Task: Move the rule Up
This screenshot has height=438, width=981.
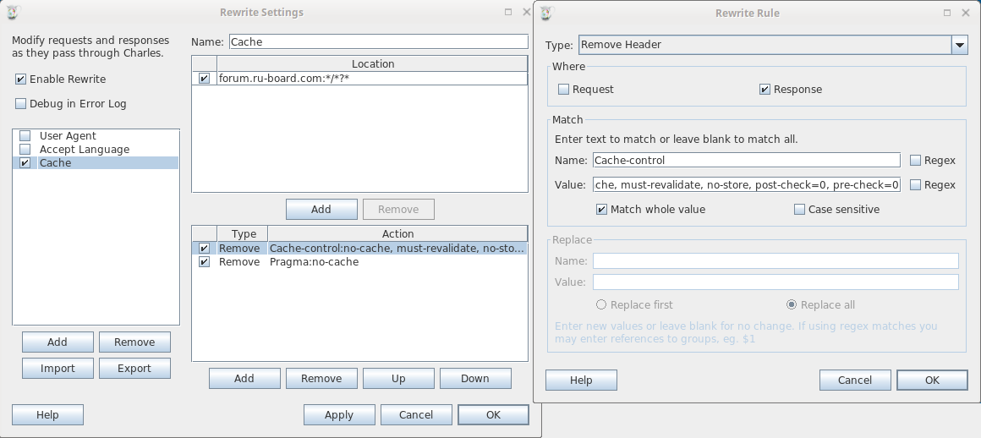Action: point(398,379)
